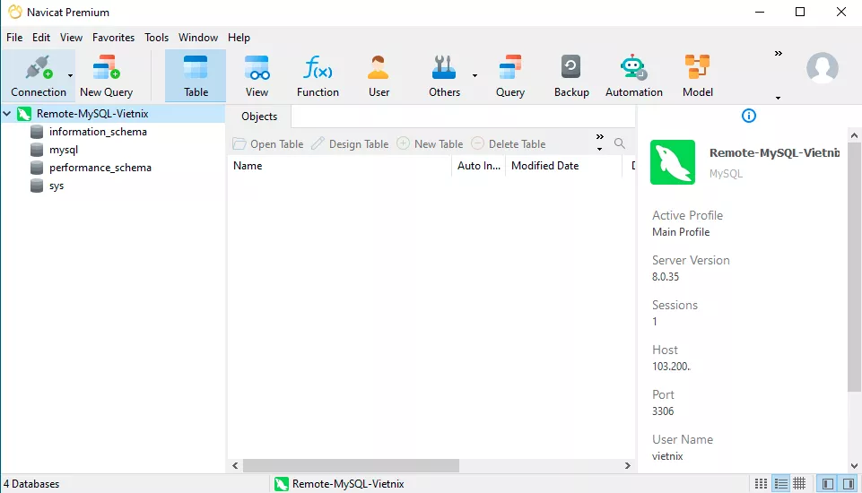The height and width of the screenshot is (493, 862).
Task: Toggle the right information pane
Action: [x=849, y=484]
